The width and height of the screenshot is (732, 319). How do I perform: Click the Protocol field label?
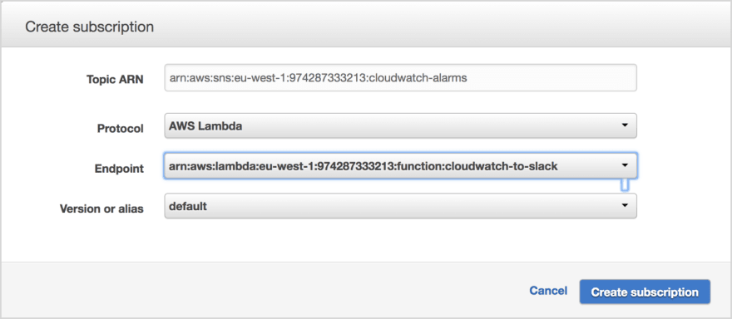pyautogui.click(x=121, y=128)
